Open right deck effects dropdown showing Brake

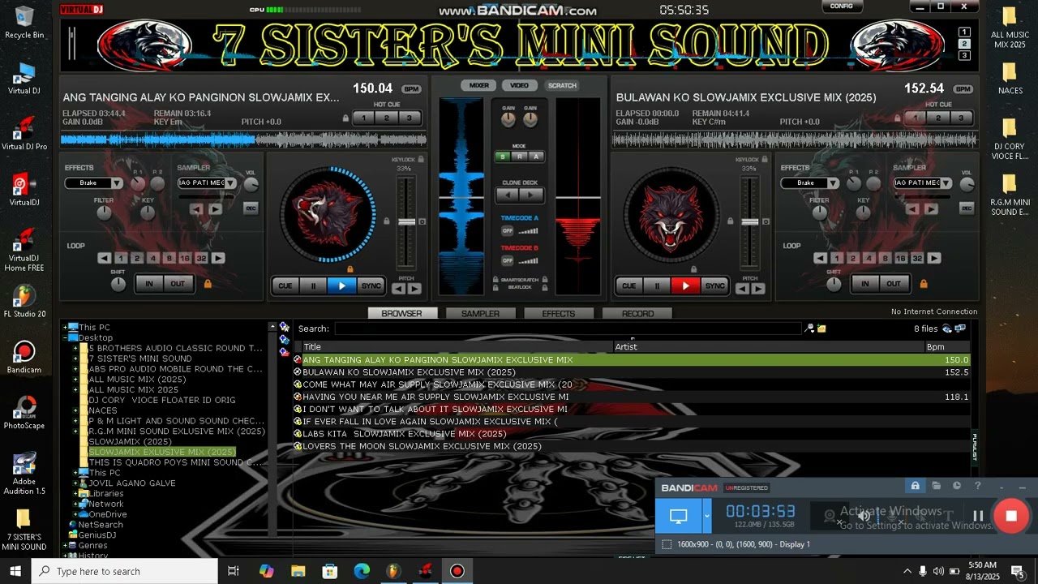tap(809, 183)
